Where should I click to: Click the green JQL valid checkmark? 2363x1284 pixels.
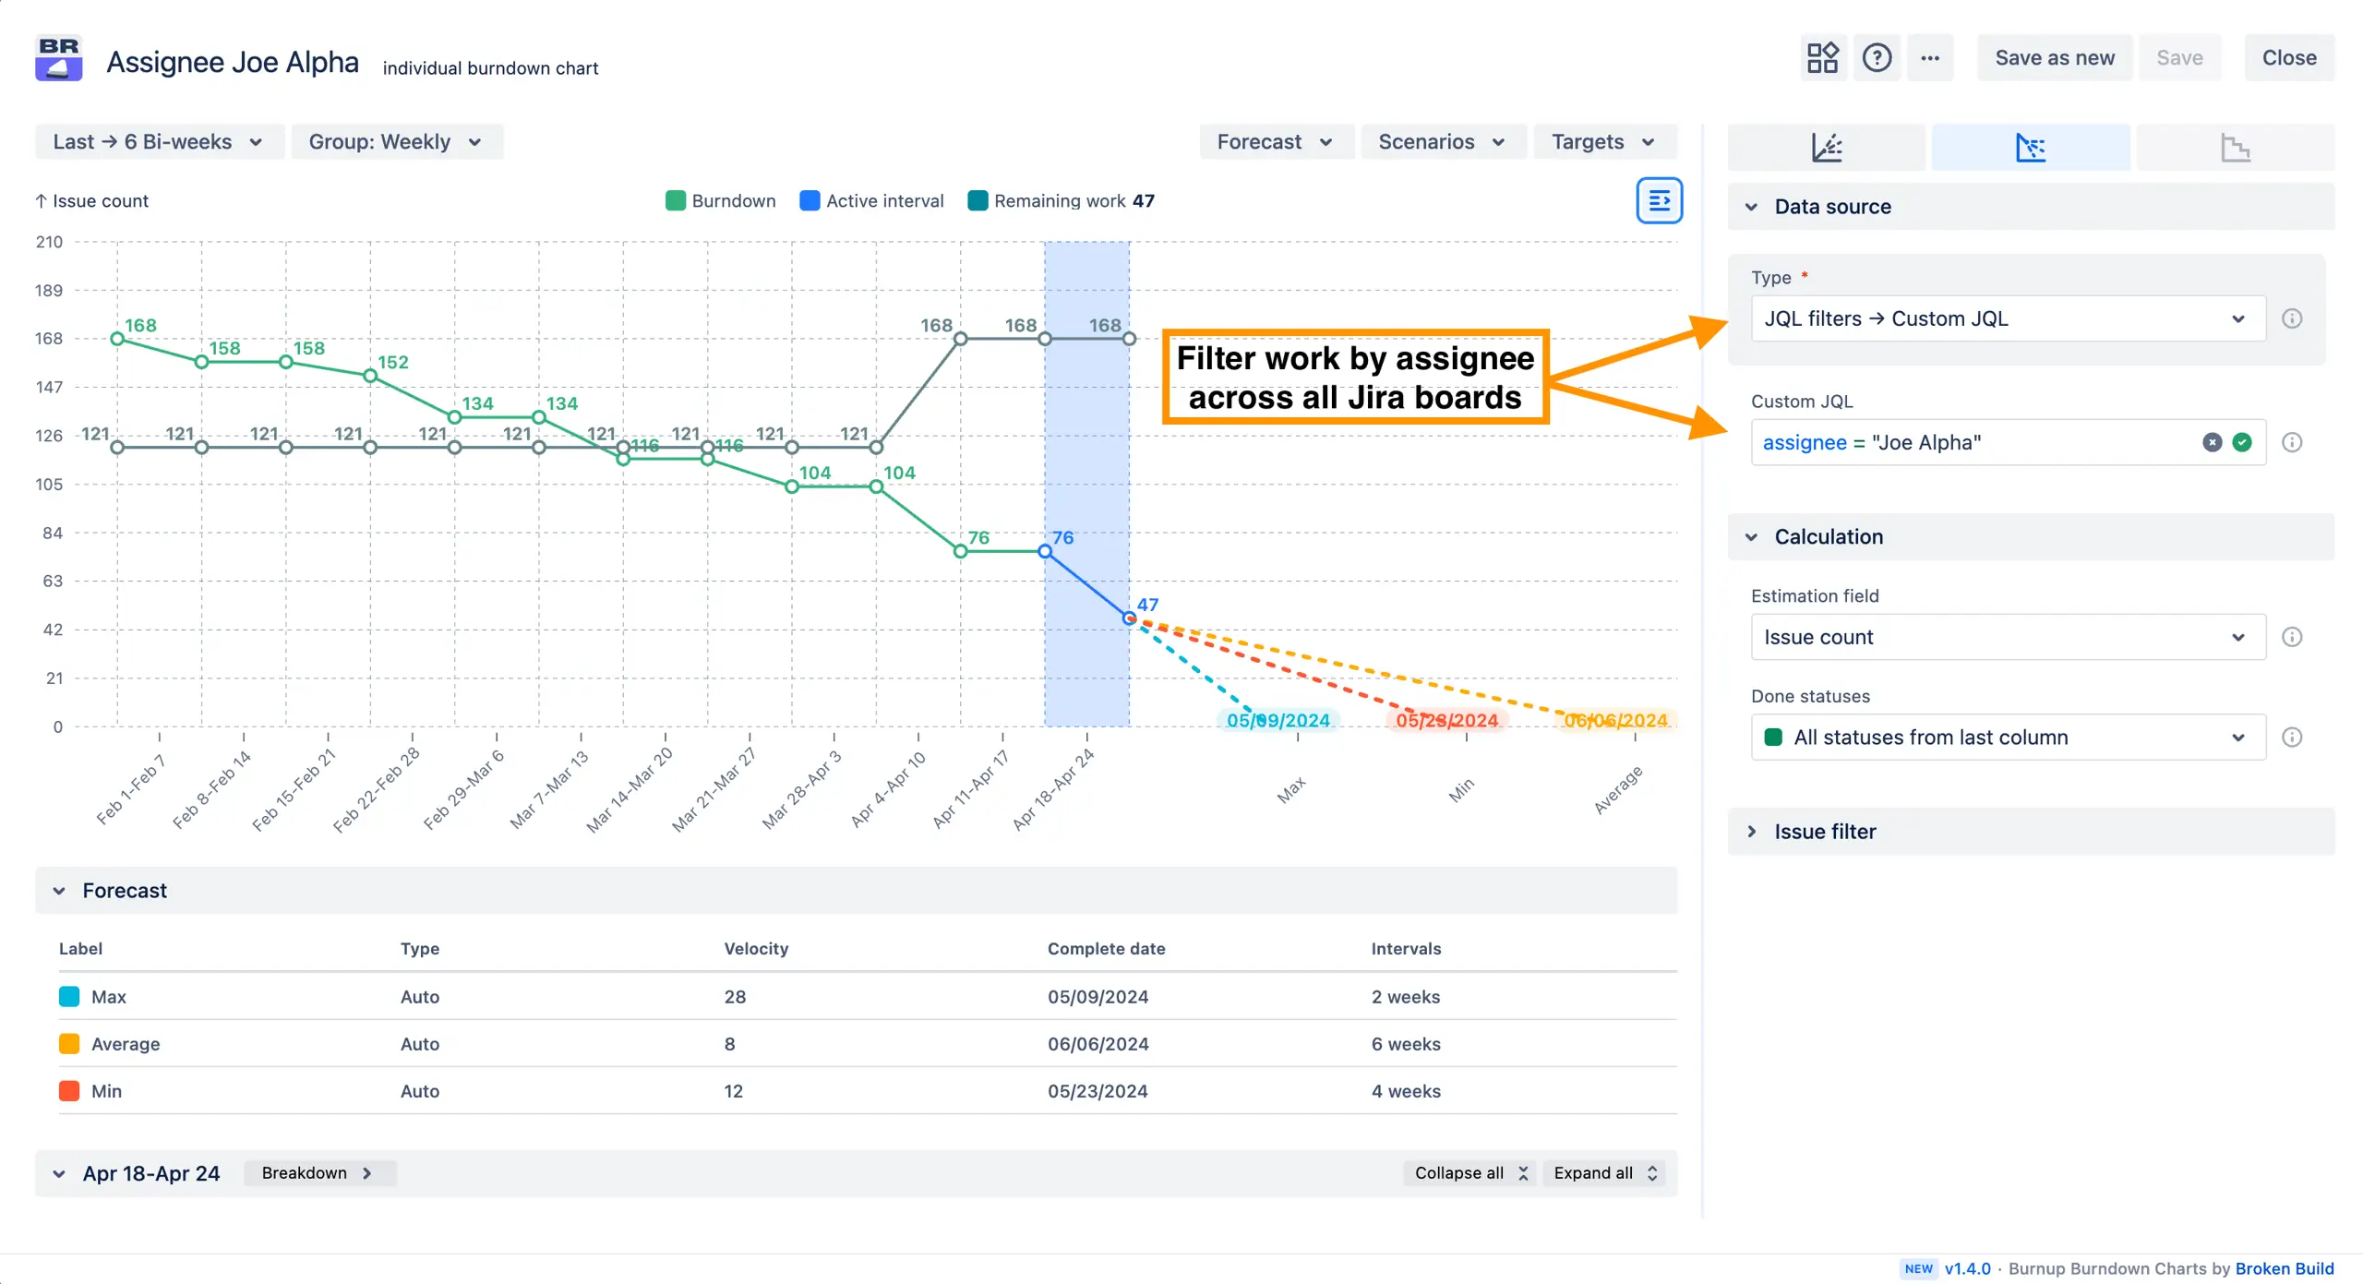[x=2242, y=442]
